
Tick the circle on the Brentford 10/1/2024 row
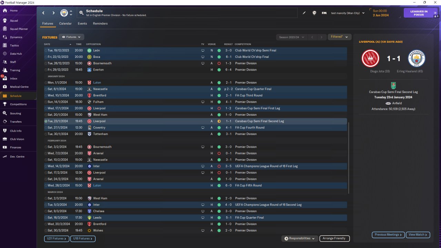tap(46, 95)
